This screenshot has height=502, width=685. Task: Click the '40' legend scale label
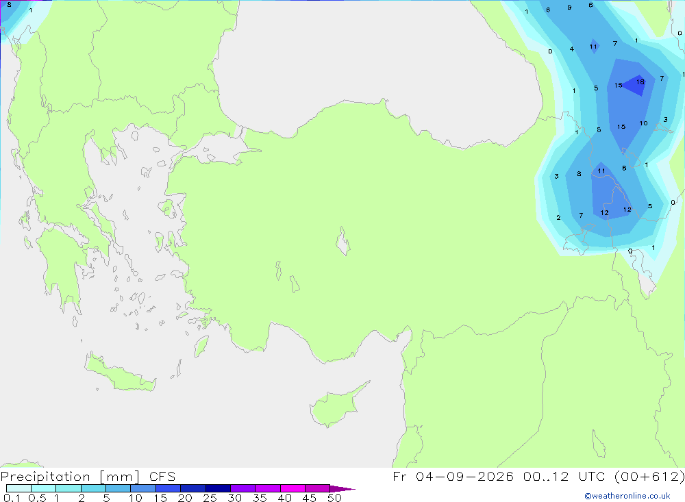(x=284, y=498)
